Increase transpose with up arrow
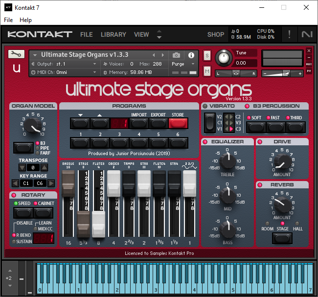The width and height of the screenshot is (318, 297). (x=45, y=167)
